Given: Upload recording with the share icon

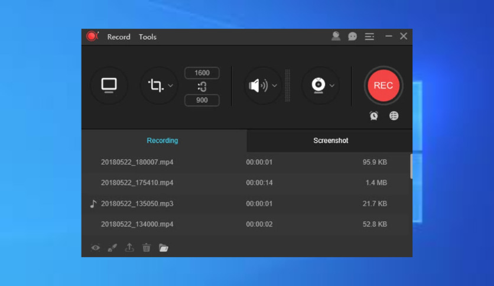Looking at the screenshot, I should tap(129, 248).
